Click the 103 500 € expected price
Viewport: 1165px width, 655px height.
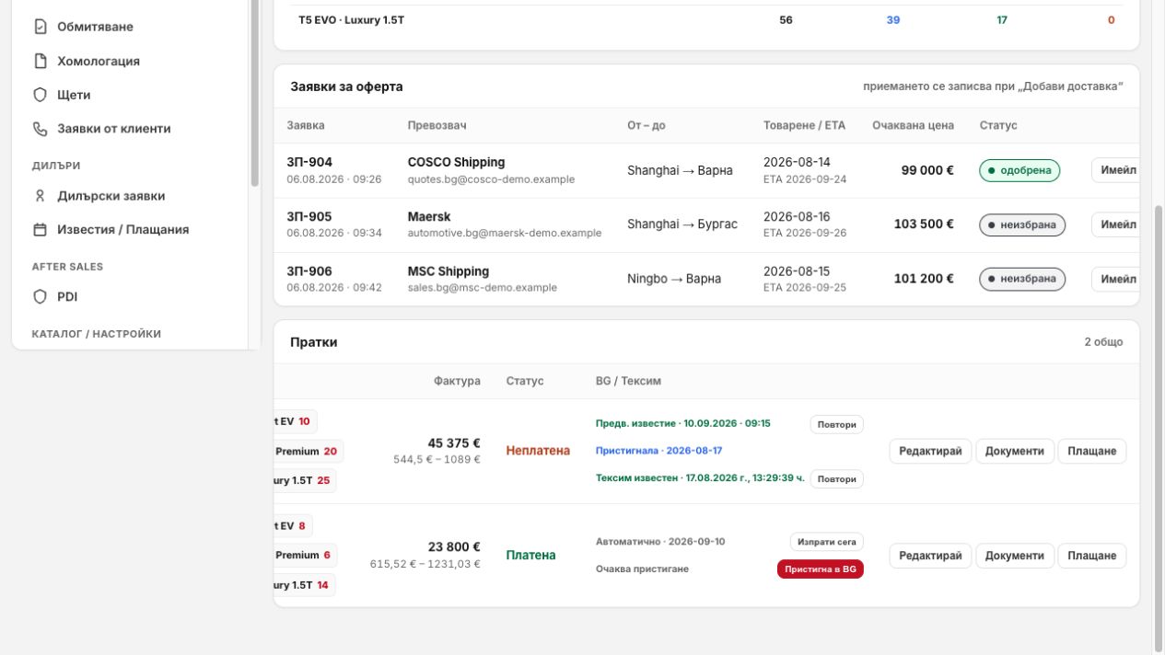pyautogui.click(x=924, y=224)
